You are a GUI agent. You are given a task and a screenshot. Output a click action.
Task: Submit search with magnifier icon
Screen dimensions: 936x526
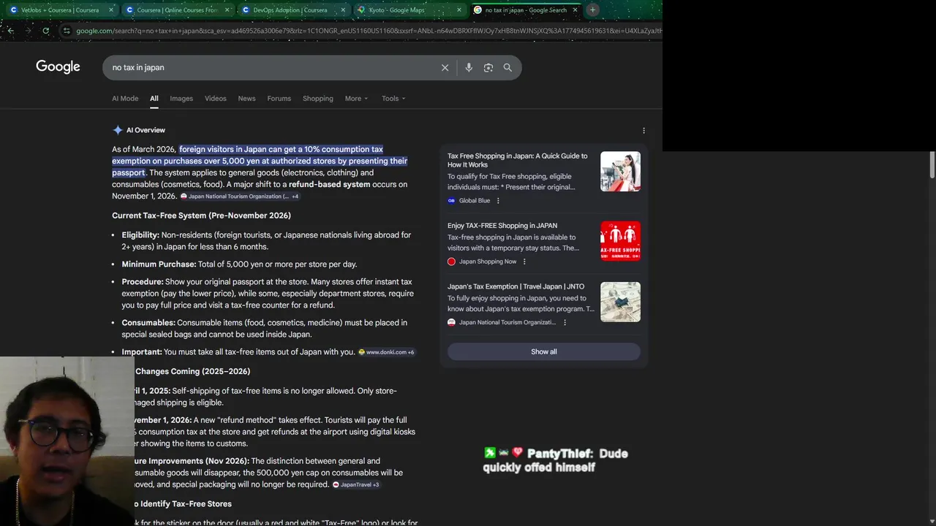(507, 67)
